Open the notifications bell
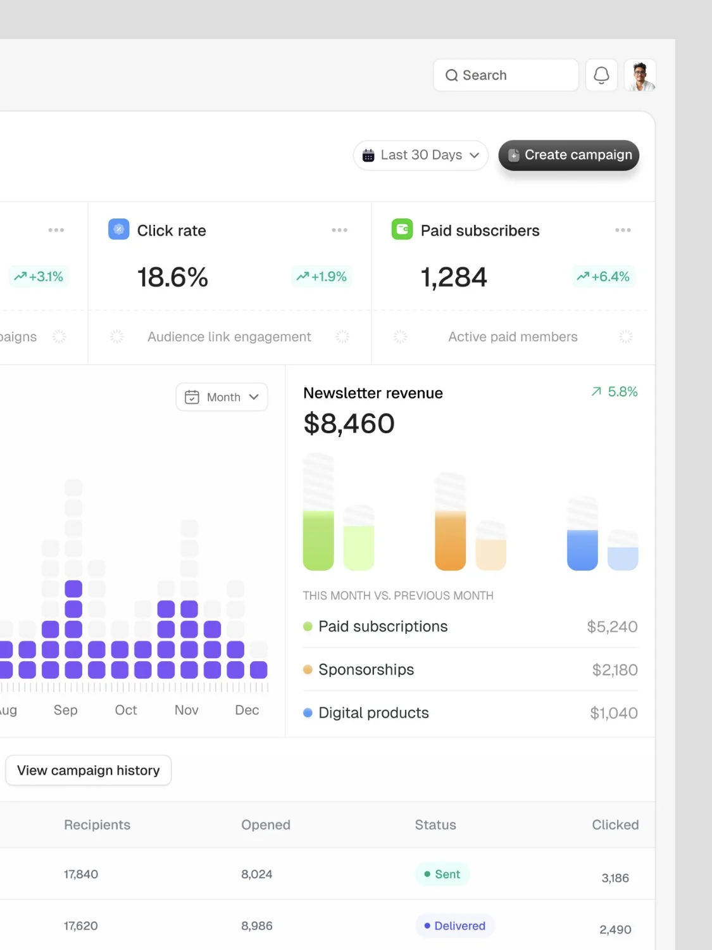Image resolution: width=712 pixels, height=950 pixels. pyautogui.click(x=601, y=75)
